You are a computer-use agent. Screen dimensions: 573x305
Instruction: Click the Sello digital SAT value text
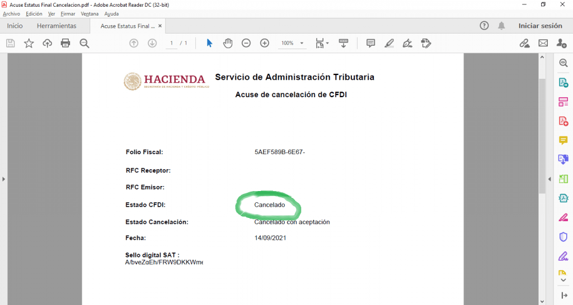click(164, 262)
